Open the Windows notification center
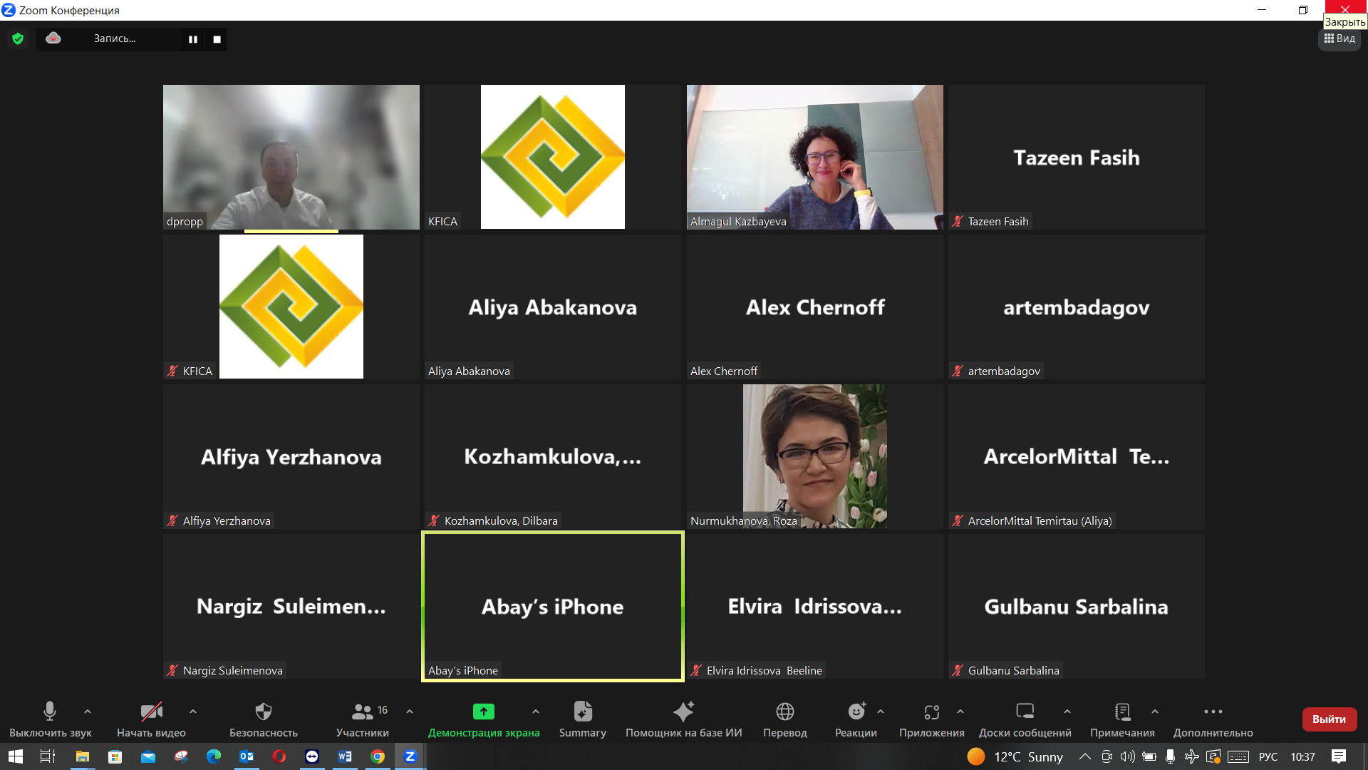The width and height of the screenshot is (1368, 770). (x=1339, y=756)
